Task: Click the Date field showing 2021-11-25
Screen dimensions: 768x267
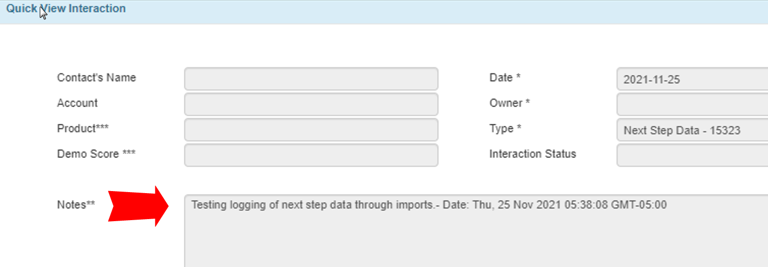Action: (x=692, y=79)
